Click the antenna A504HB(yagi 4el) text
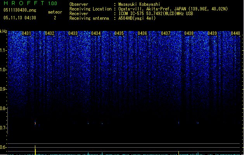Screen dimensions: 244x155 [137, 18]
